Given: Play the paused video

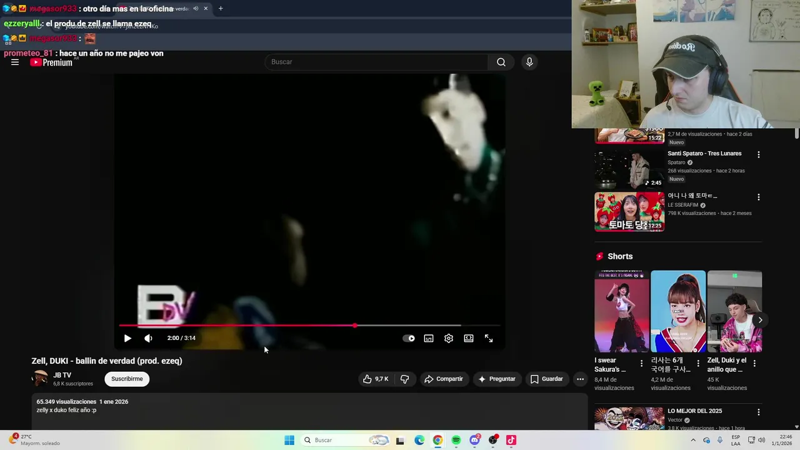Looking at the screenshot, I should point(127,338).
